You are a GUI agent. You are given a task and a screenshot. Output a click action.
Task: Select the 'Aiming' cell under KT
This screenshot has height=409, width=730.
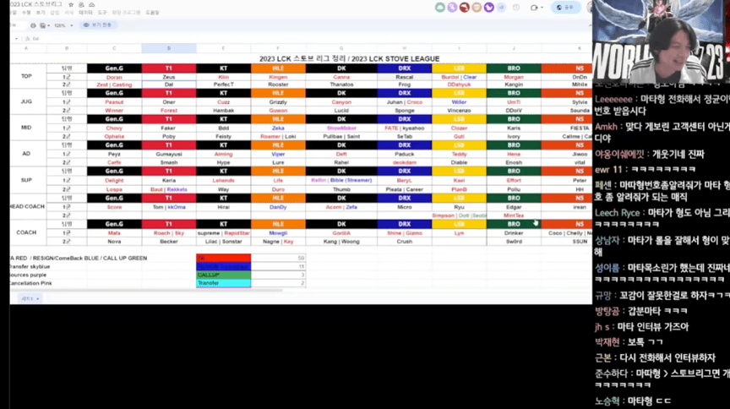click(x=223, y=154)
